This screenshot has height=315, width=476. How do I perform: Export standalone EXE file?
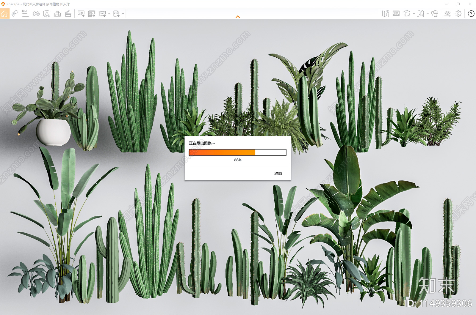click(116, 14)
